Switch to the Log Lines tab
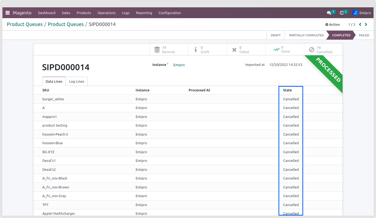The width and height of the screenshot is (376, 218). point(77,81)
